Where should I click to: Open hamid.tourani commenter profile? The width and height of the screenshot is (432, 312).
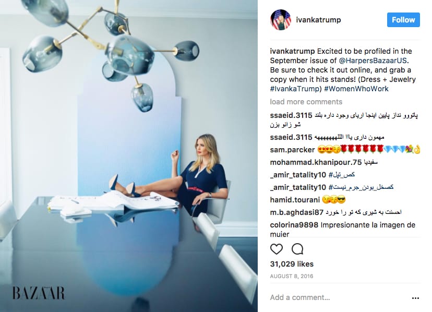pos(295,199)
